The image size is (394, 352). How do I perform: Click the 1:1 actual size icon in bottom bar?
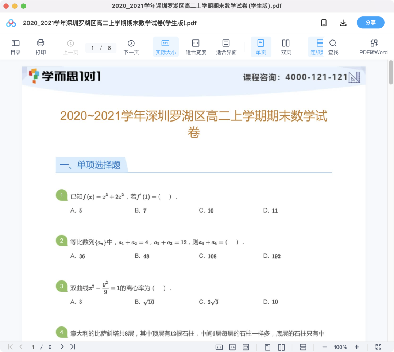tap(219, 347)
